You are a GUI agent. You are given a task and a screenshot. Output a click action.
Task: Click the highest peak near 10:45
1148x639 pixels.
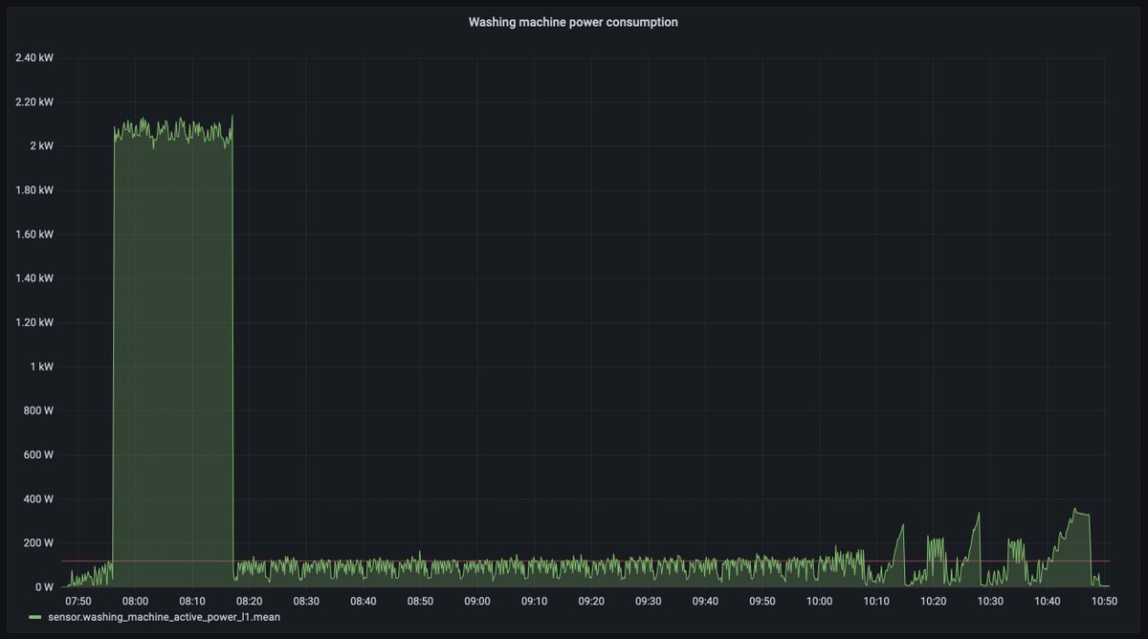[x=1075, y=510]
